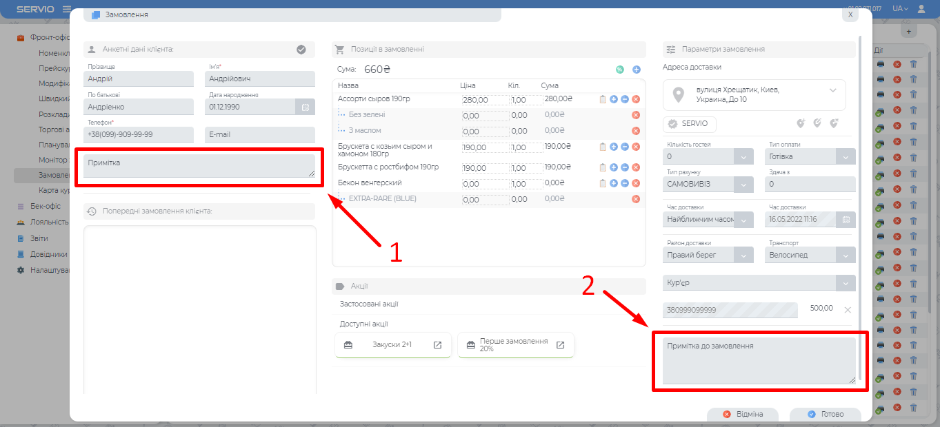Open the Транспорт dropdown

click(x=846, y=256)
